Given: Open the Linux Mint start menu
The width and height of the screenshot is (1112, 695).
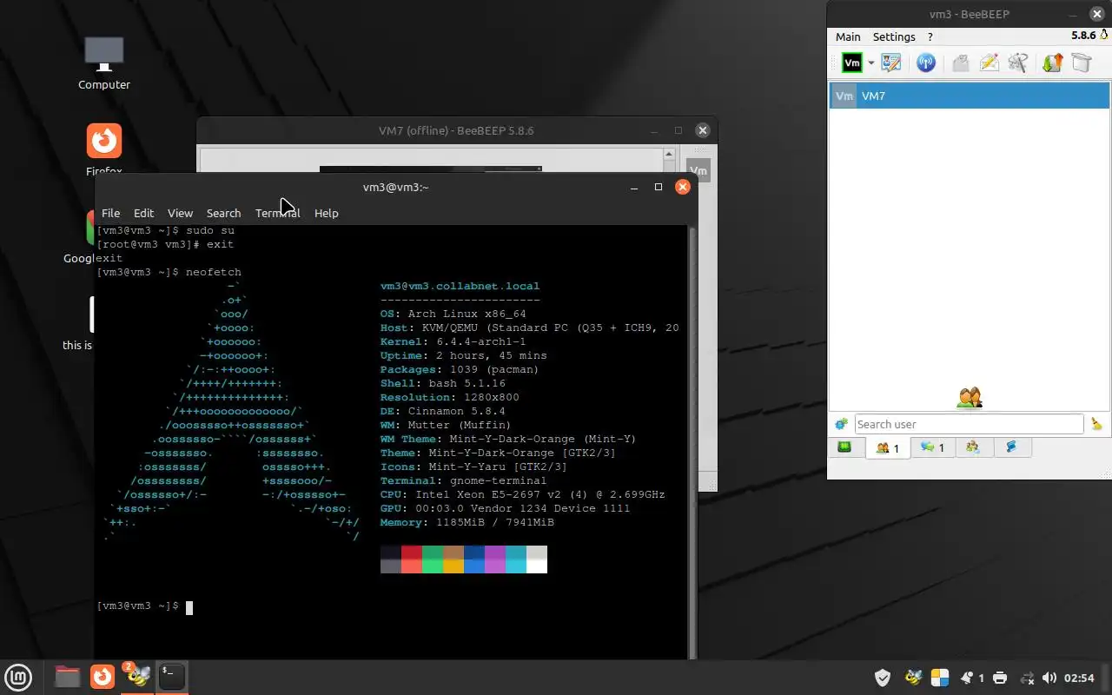Looking at the screenshot, I should tap(18, 677).
